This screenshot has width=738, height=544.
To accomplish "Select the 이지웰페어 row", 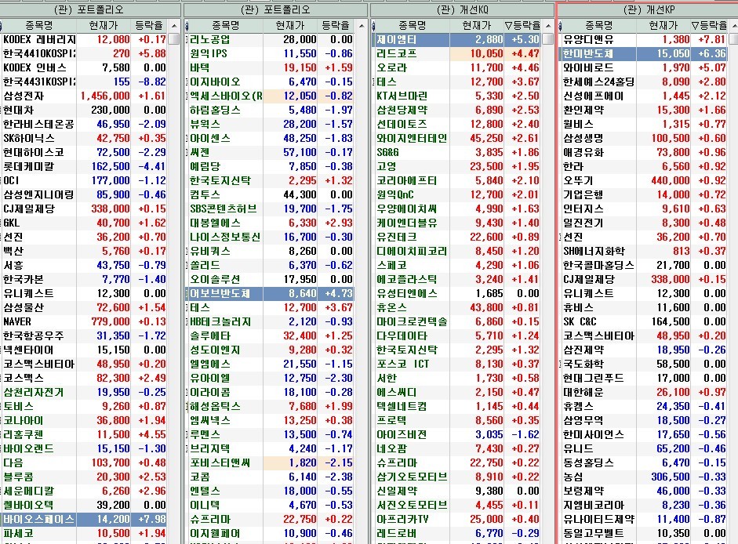I will pos(271,534).
